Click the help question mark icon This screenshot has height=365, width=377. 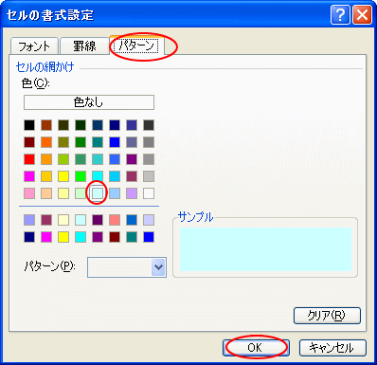pyautogui.click(x=340, y=15)
